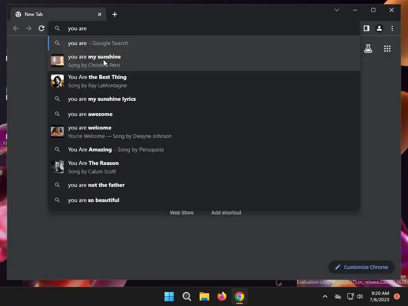The width and height of the screenshot is (408, 306).
Task: Click the Chrome taskbar icon
Action: [x=239, y=296]
